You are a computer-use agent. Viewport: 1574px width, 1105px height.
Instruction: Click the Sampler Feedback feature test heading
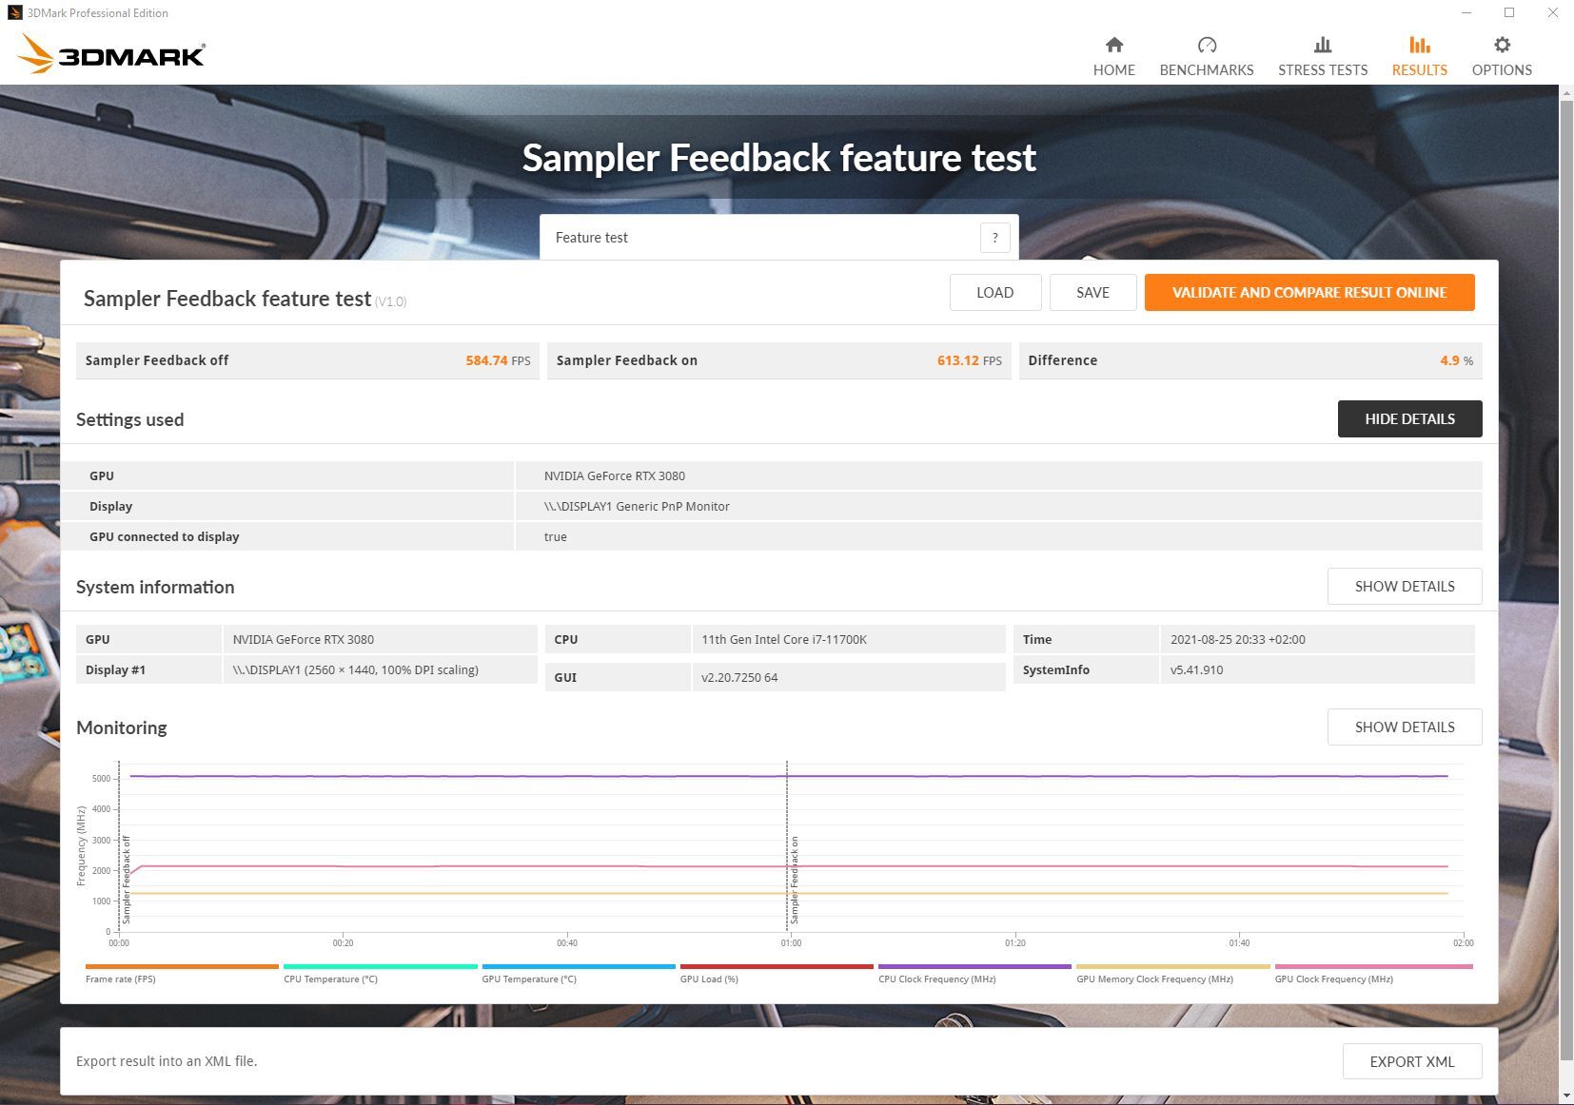(778, 158)
